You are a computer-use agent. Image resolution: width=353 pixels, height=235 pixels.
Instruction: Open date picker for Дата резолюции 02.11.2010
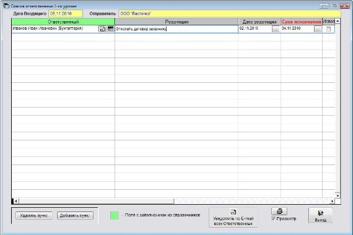coord(276,29)
